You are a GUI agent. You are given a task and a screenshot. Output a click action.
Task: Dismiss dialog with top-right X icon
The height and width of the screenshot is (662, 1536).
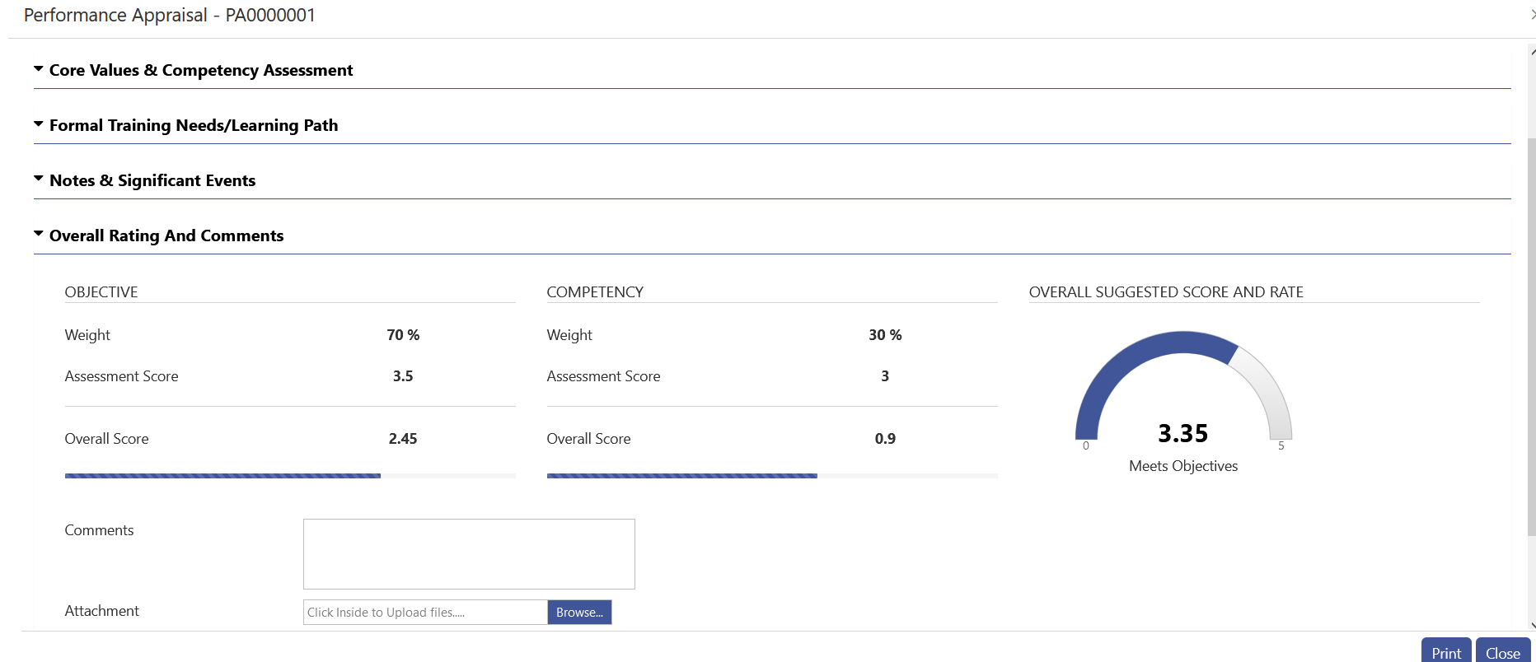coord(1532,15)
